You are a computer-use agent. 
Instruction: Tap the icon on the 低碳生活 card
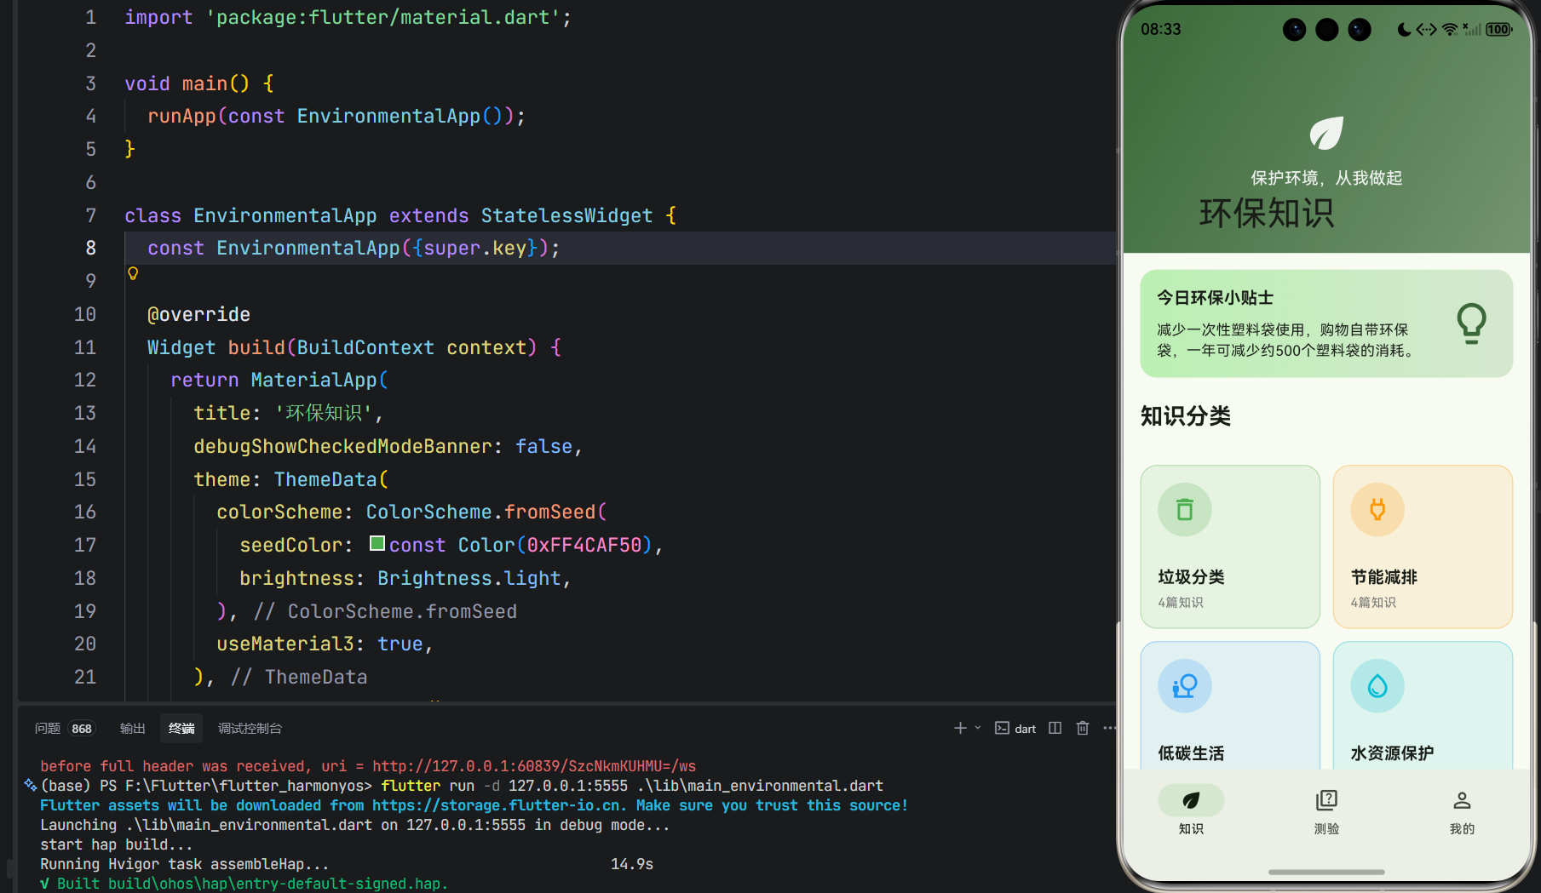1184,686
